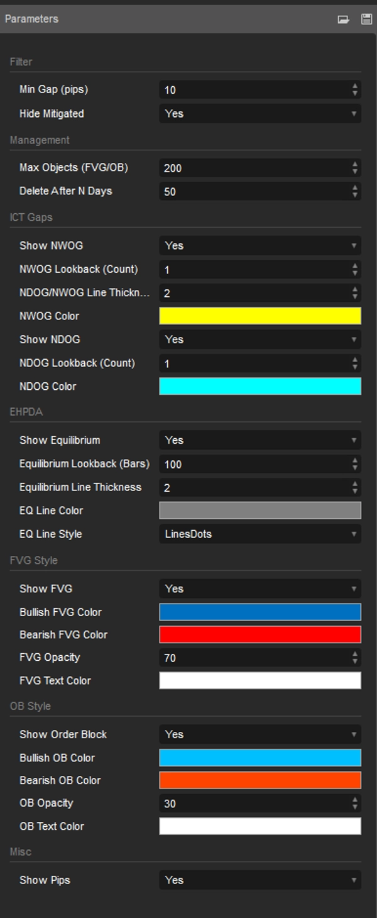The height and width of the screenshot is (918, 377).
Task: Open the Hide Mitigated dropdown
Action: point(260,114)
